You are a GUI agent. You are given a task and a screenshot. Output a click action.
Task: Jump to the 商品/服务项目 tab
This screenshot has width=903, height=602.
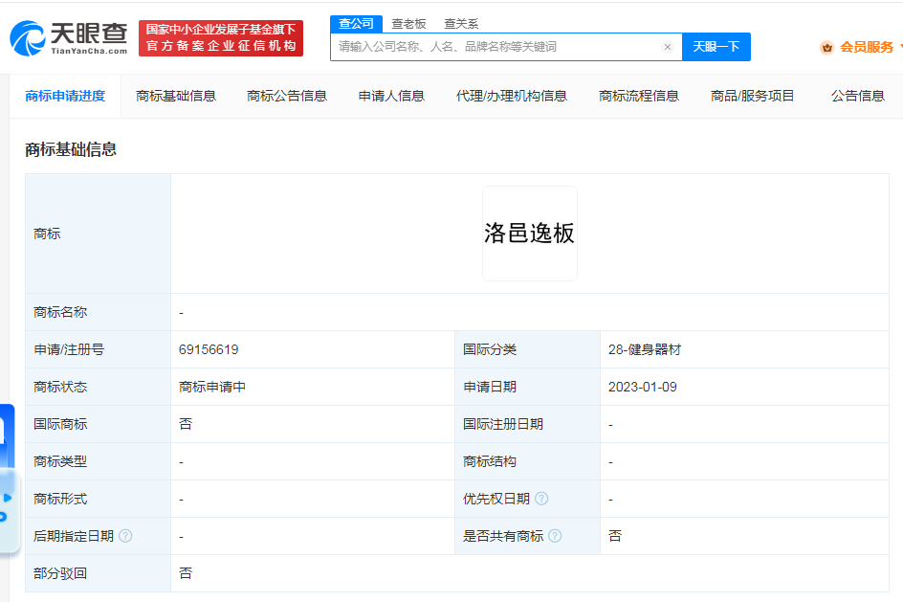click(x=752, y=96)
